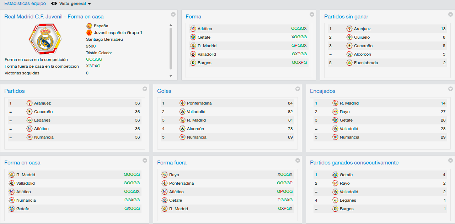Image resolution: width=455 pixels, height=224 pixels.
Task: Open Tristán Celador's profile link
Action: tap(99, 53)
